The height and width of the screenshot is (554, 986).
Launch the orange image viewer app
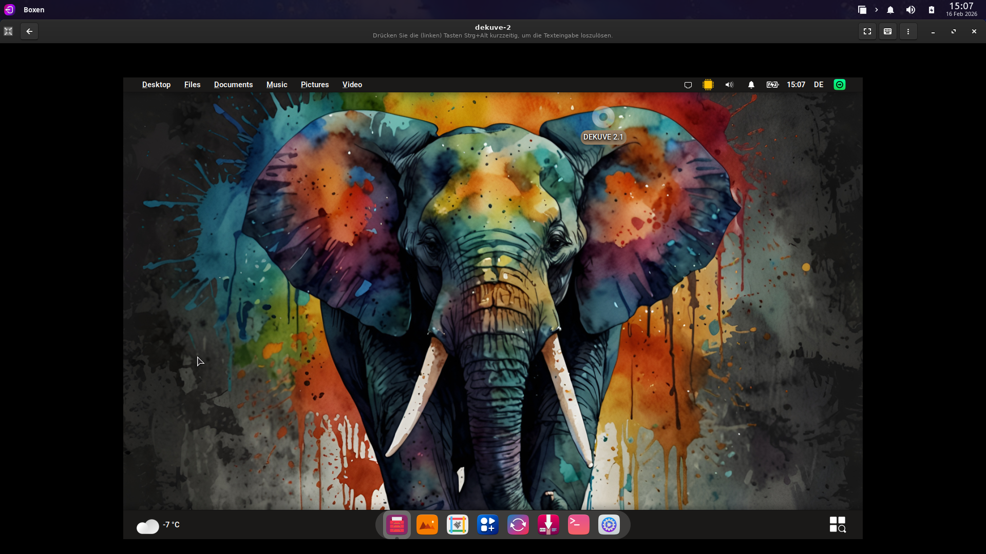(427, 525)
